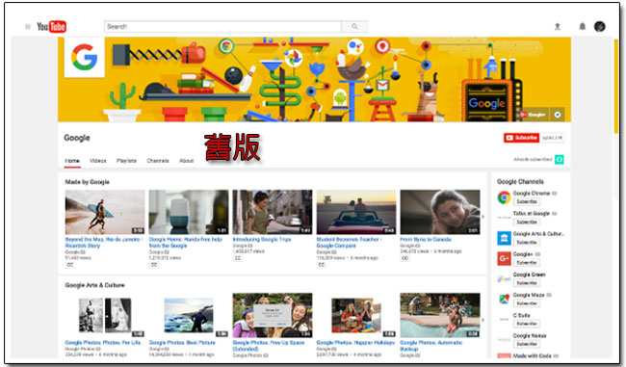The height and width of the screenshot is (367, 626).
Task: Select the Home tab
Action: 72,161
